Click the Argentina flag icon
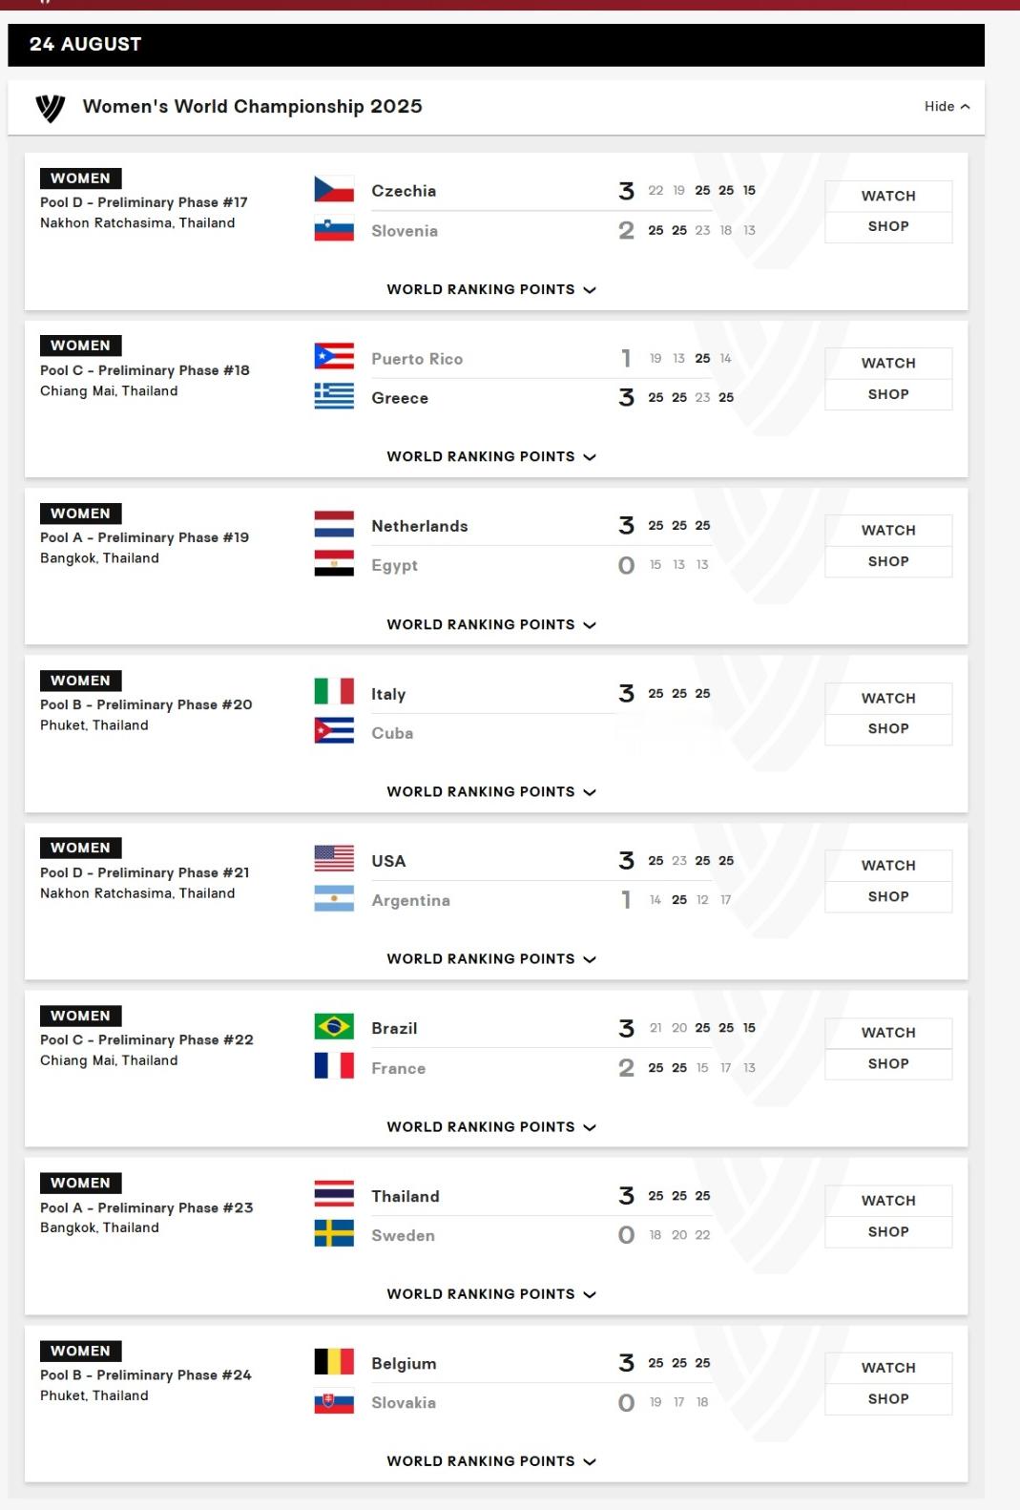 coord(334,899)
